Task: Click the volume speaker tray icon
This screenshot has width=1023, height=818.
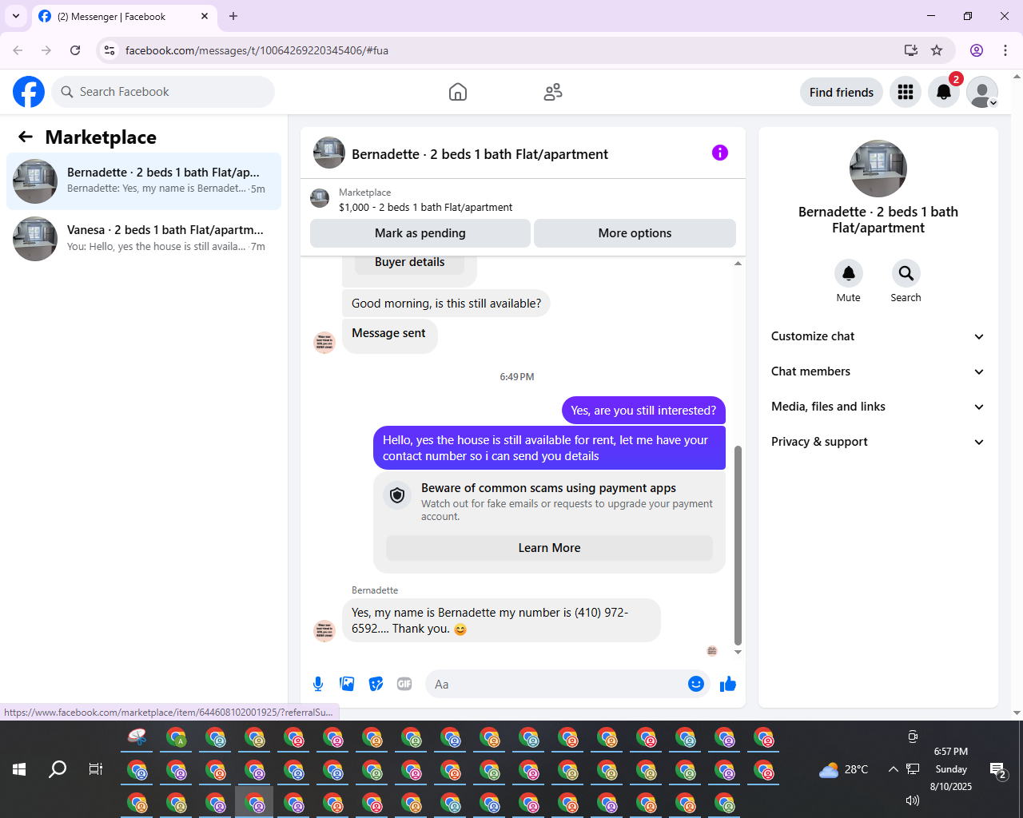Action: [x=912, y=800]
